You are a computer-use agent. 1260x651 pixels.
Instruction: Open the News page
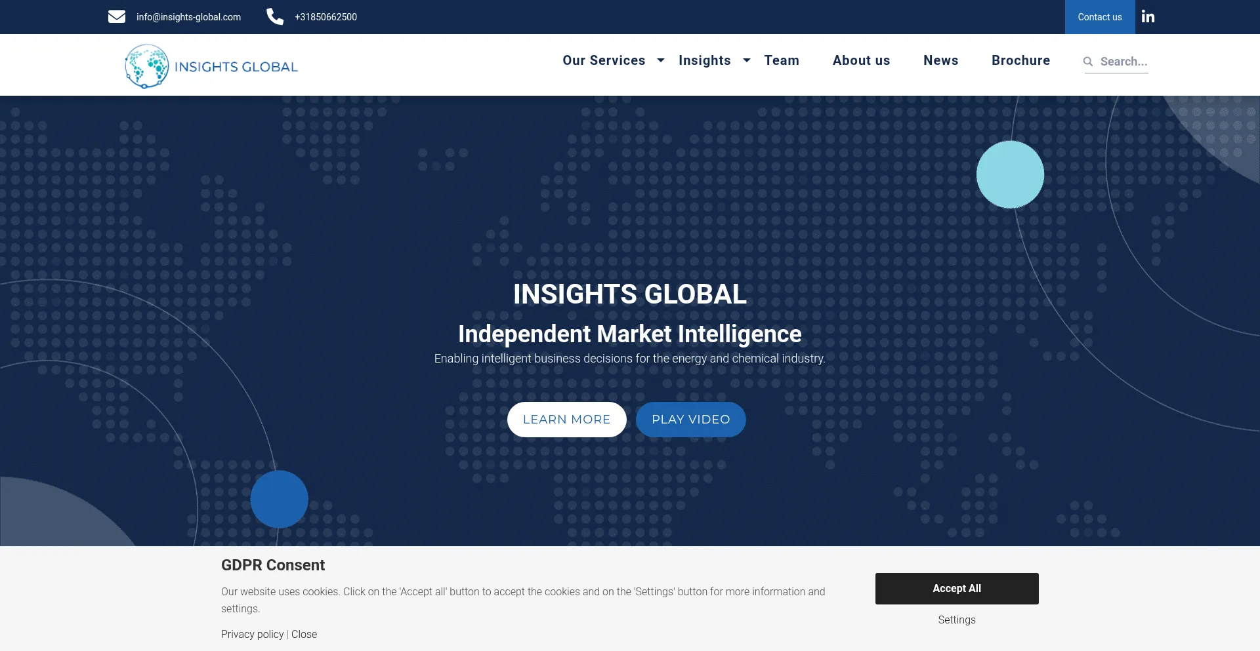point(940,60)
